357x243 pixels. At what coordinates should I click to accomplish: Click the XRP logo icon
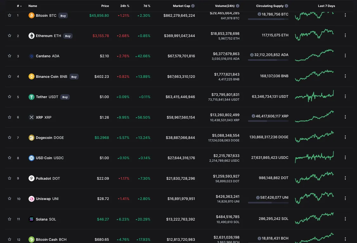(x=31, y=117)
